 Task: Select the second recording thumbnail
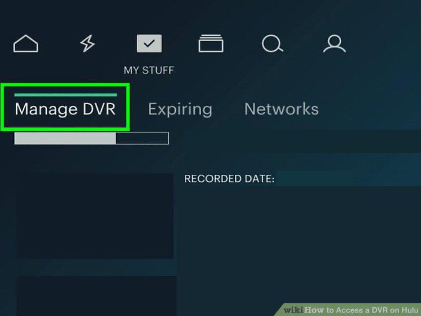pos(97,296)
